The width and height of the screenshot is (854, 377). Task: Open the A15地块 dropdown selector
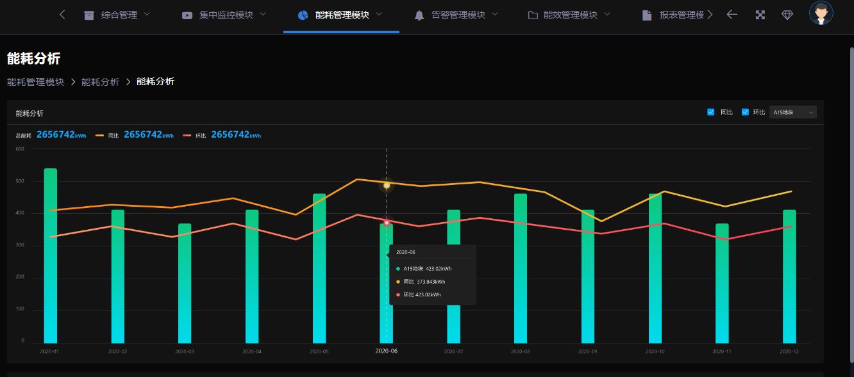[792, 113]
